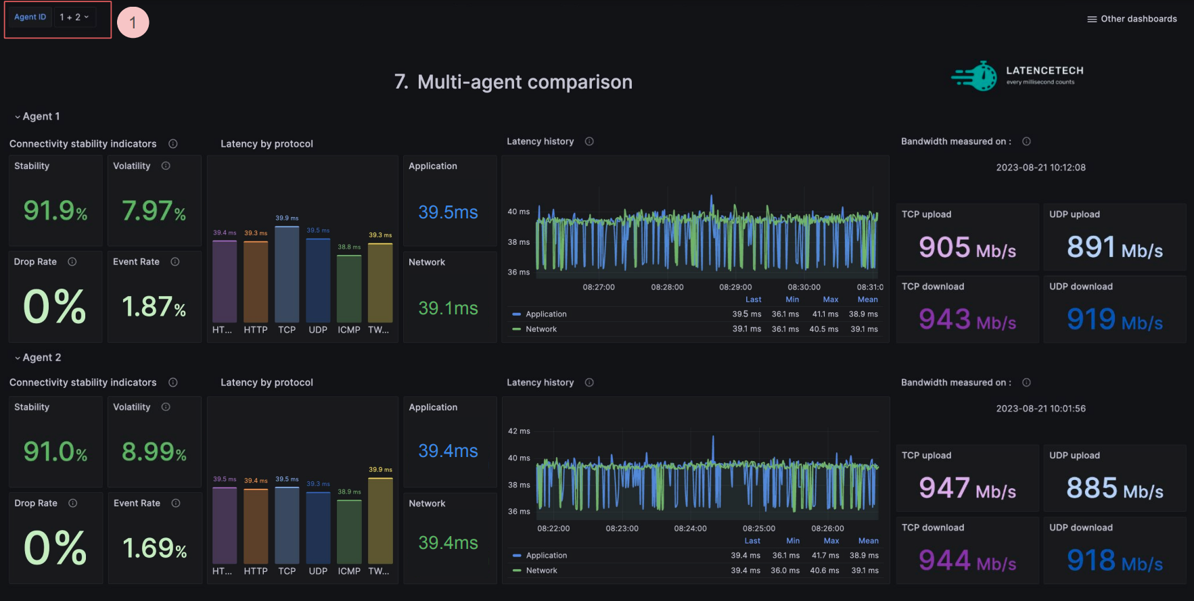
Task: Sort Agent 2 latency legend by Min
Action: (x=793, y=541)
